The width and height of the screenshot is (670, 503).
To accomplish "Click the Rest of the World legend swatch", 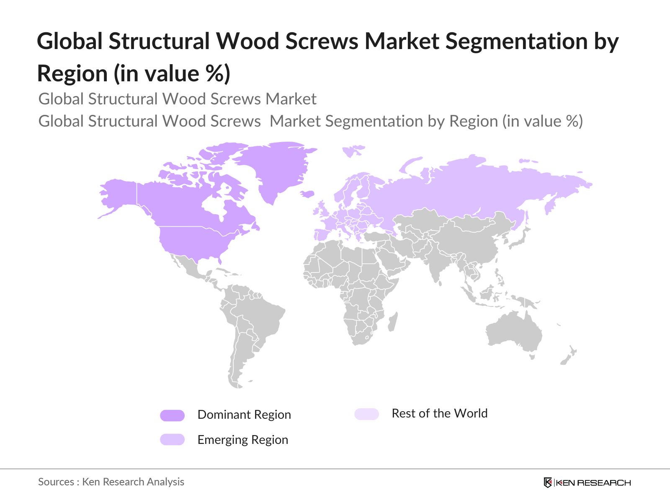I will (x=366, y=414).
